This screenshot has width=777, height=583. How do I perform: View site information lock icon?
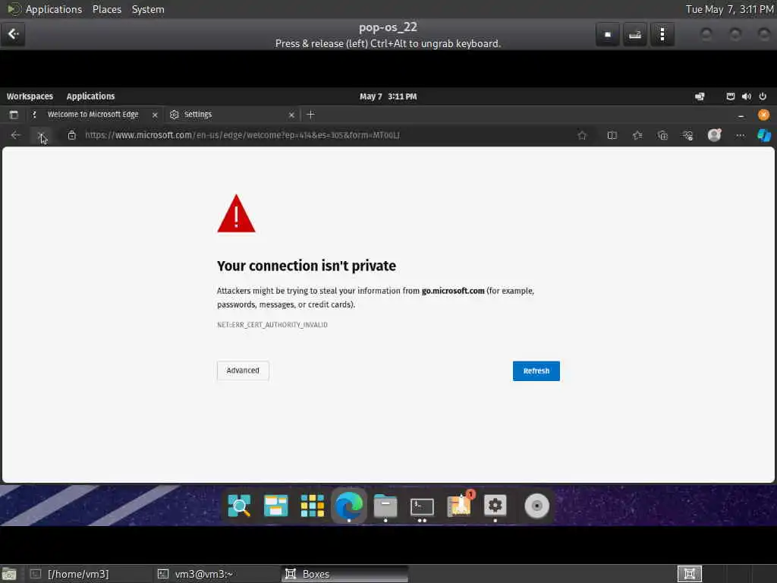click(72, 135)
